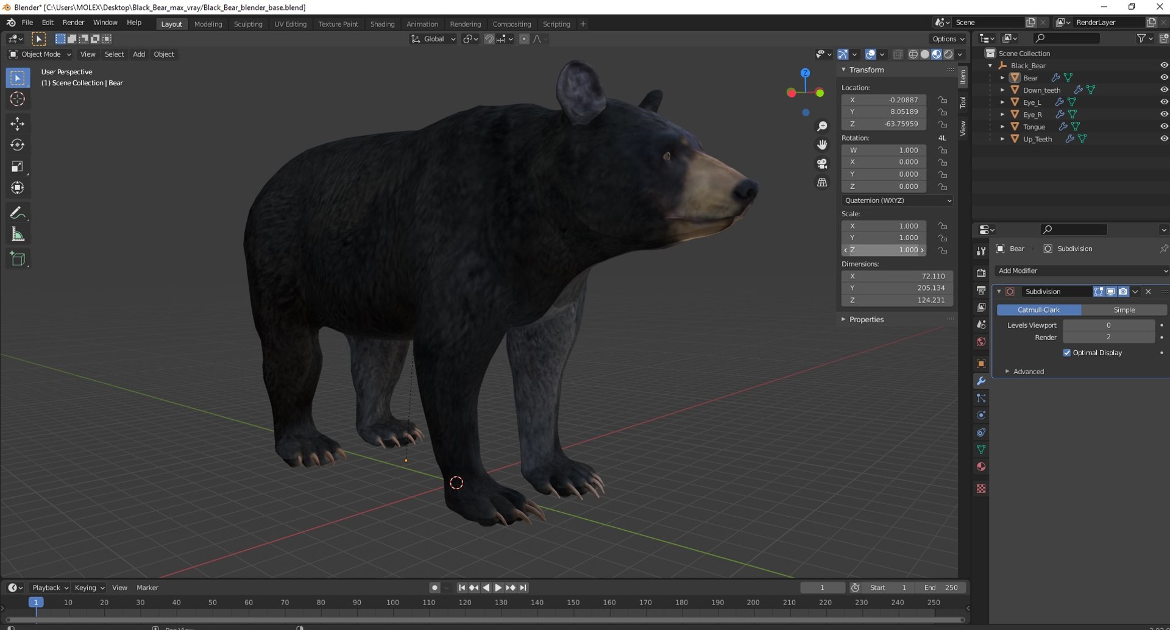Click the viewport zoom magnifier icon

tap(822, 126)
